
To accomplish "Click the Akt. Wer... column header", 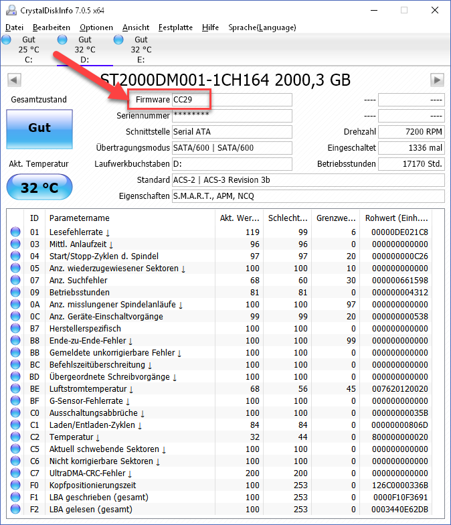I will coord(240,218).
